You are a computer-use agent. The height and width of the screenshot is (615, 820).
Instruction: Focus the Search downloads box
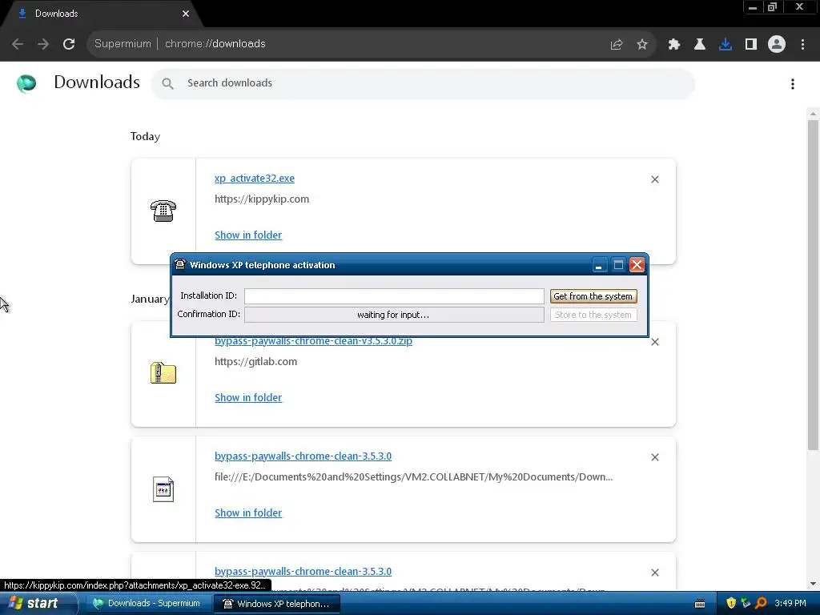423,83
